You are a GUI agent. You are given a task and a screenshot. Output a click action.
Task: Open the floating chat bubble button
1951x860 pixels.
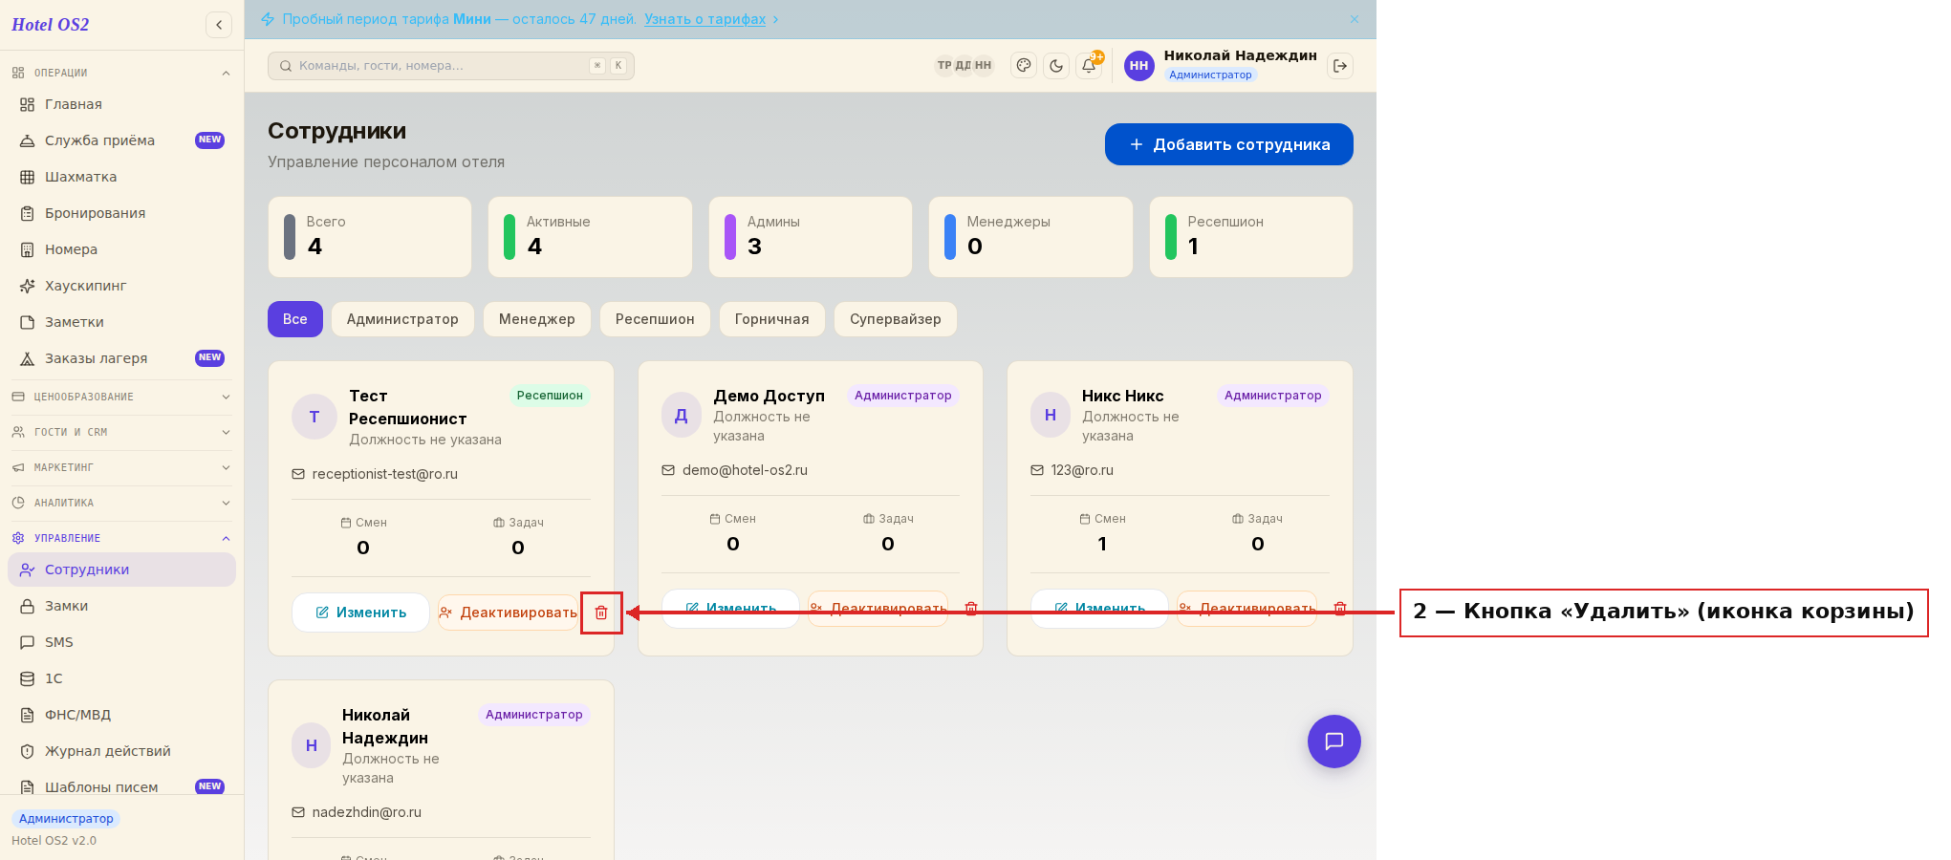point(1334,742)
